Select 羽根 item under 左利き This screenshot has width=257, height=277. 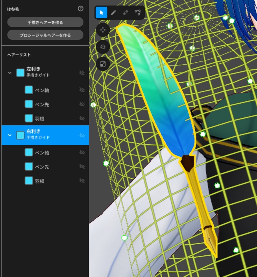pyautogui.click(x=45, y=118)
